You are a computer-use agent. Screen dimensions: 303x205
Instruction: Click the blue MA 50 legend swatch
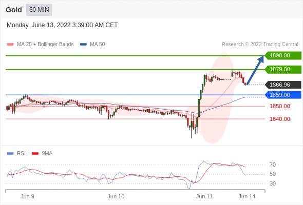click(x=83, y=45)
